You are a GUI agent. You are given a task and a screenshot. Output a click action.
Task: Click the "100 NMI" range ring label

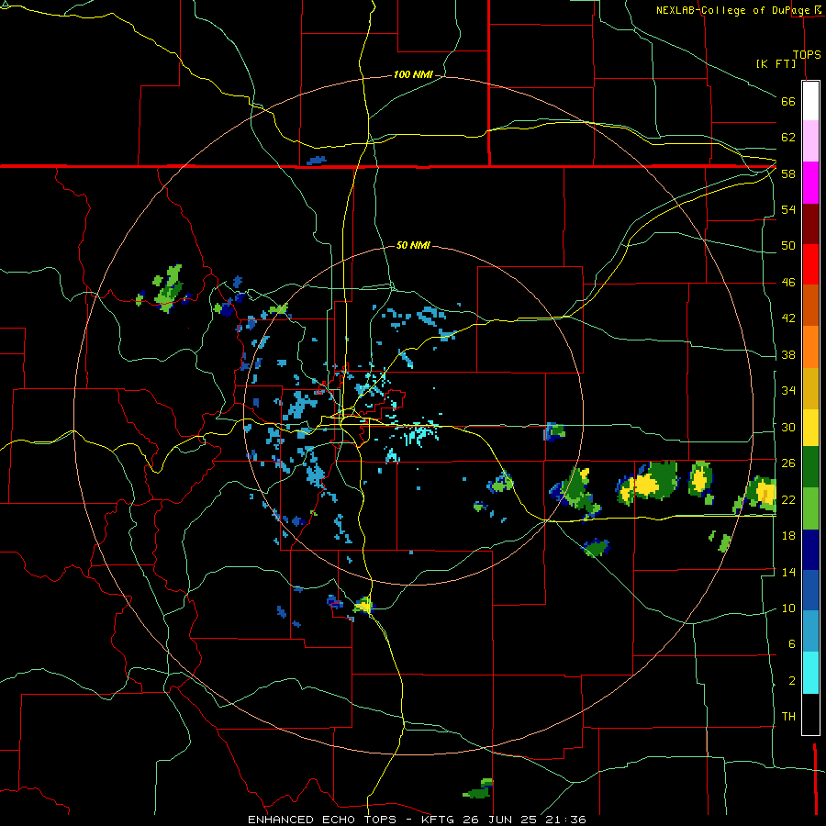413,75
